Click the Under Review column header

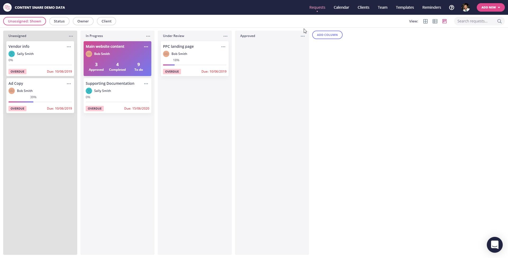[174, 36]
